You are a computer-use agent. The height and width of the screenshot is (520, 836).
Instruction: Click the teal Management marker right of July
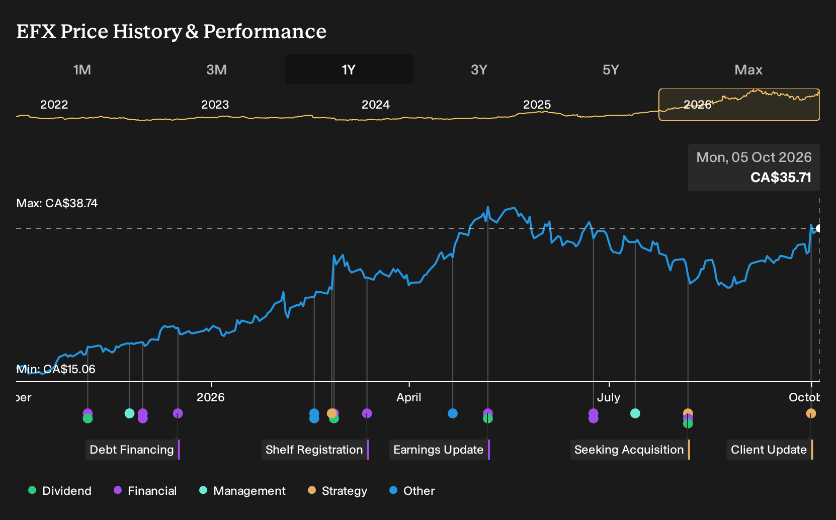point(635,413)
